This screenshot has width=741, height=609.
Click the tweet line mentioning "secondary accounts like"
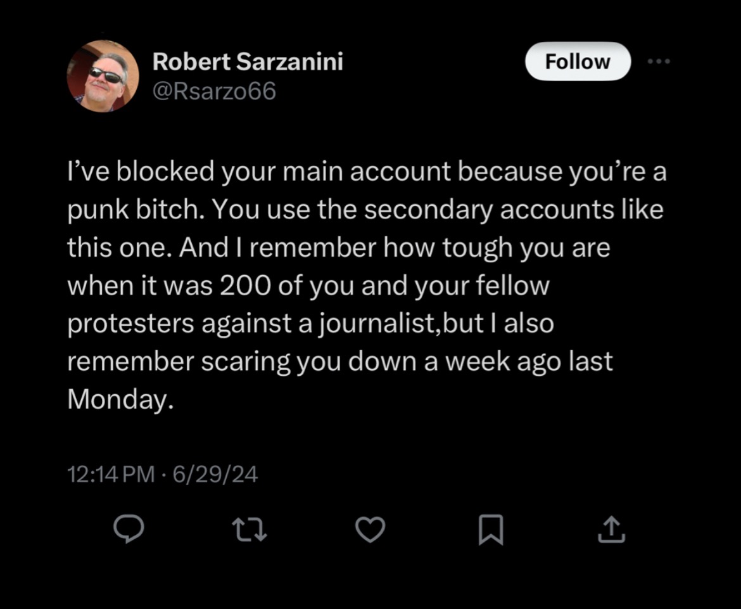click(x=365, y=210)
